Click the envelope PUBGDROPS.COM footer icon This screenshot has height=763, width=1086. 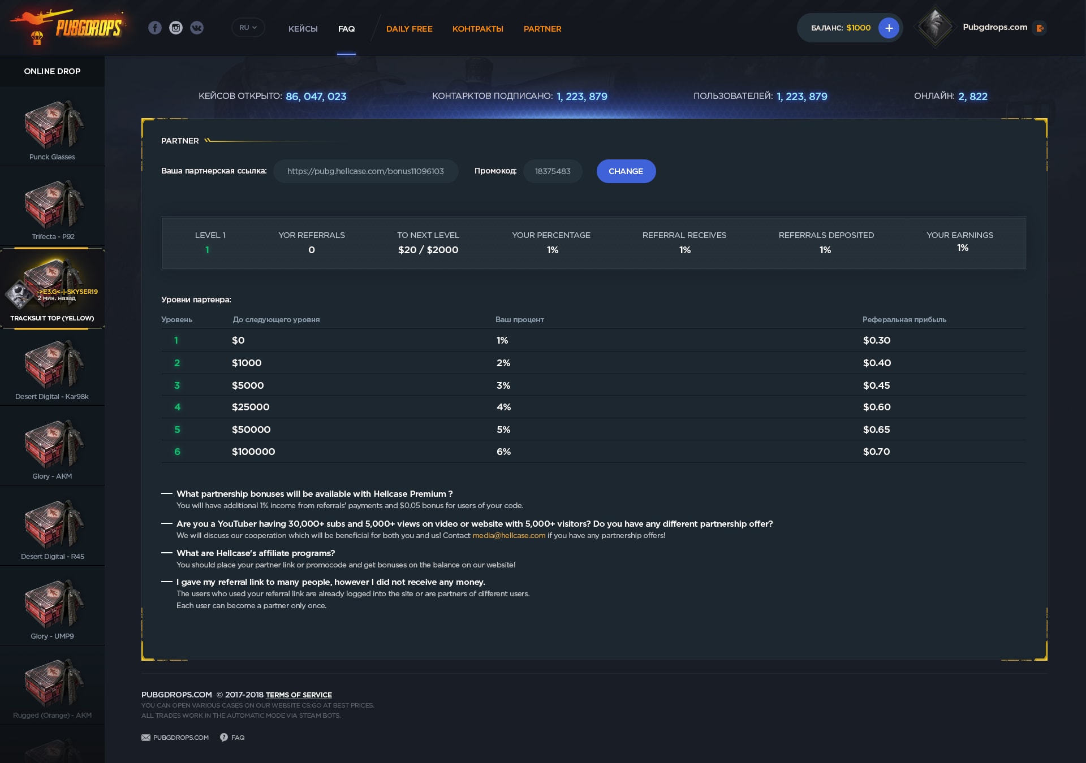click(146, 738)
